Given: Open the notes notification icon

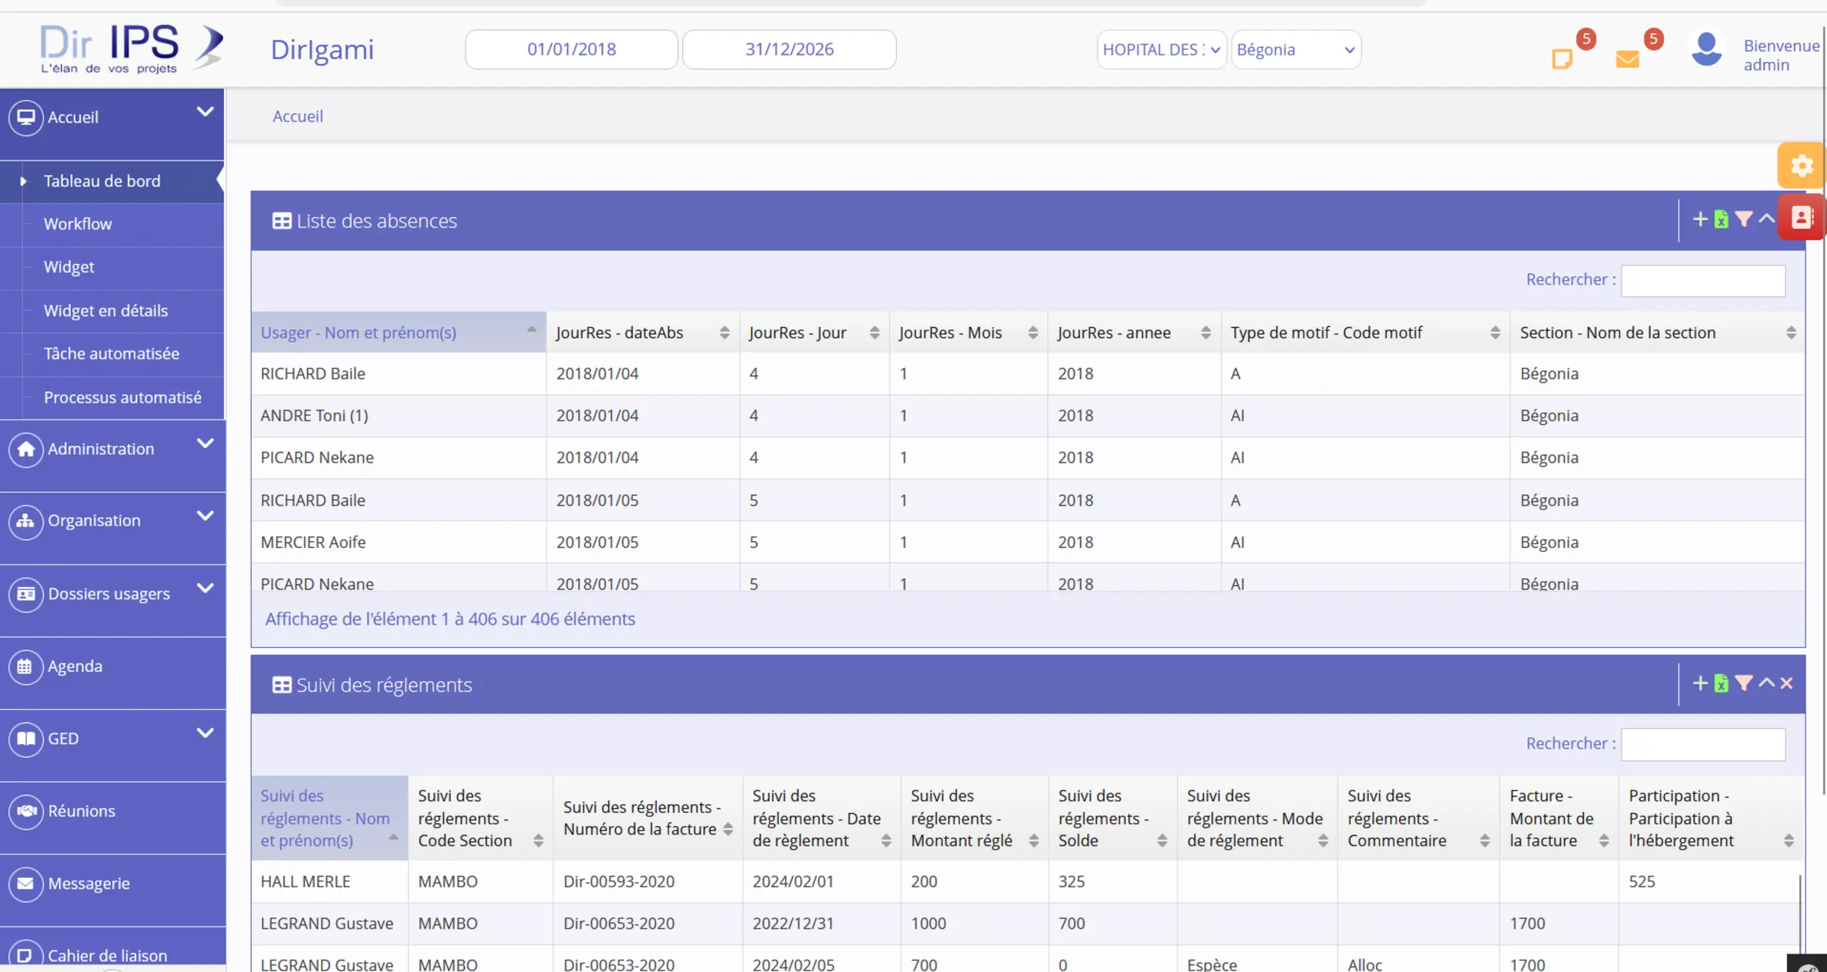Looking at the screenshot, I should click(1562, 59).
